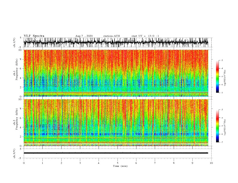Click the ch.1 spectrogram color scale bar
Image resolution: width=238 pixels, height=183 pixels.
point(217,77)
